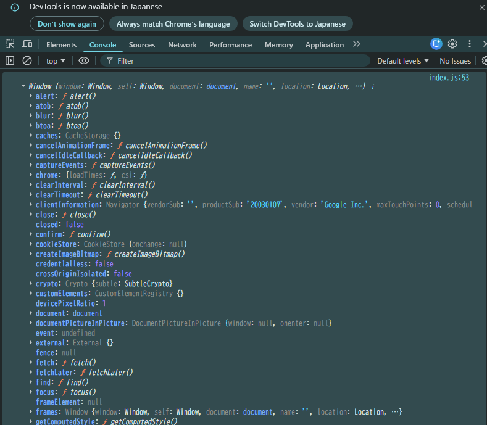Select the credentialless: false line
Viewport: 487px width, 425px height.
point(74,264)
